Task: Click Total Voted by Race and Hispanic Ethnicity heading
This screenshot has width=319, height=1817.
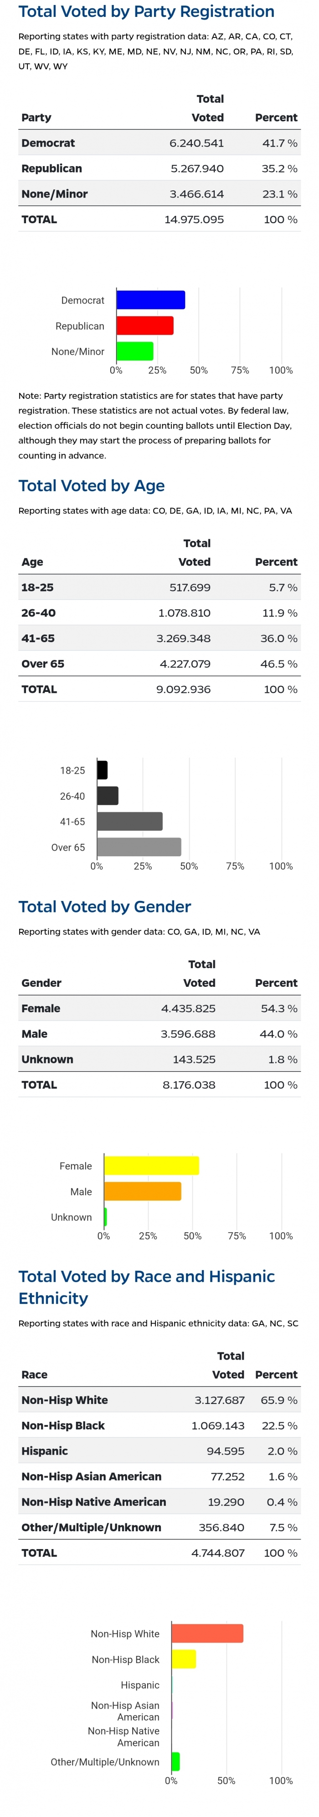Action: point(146,1287)
